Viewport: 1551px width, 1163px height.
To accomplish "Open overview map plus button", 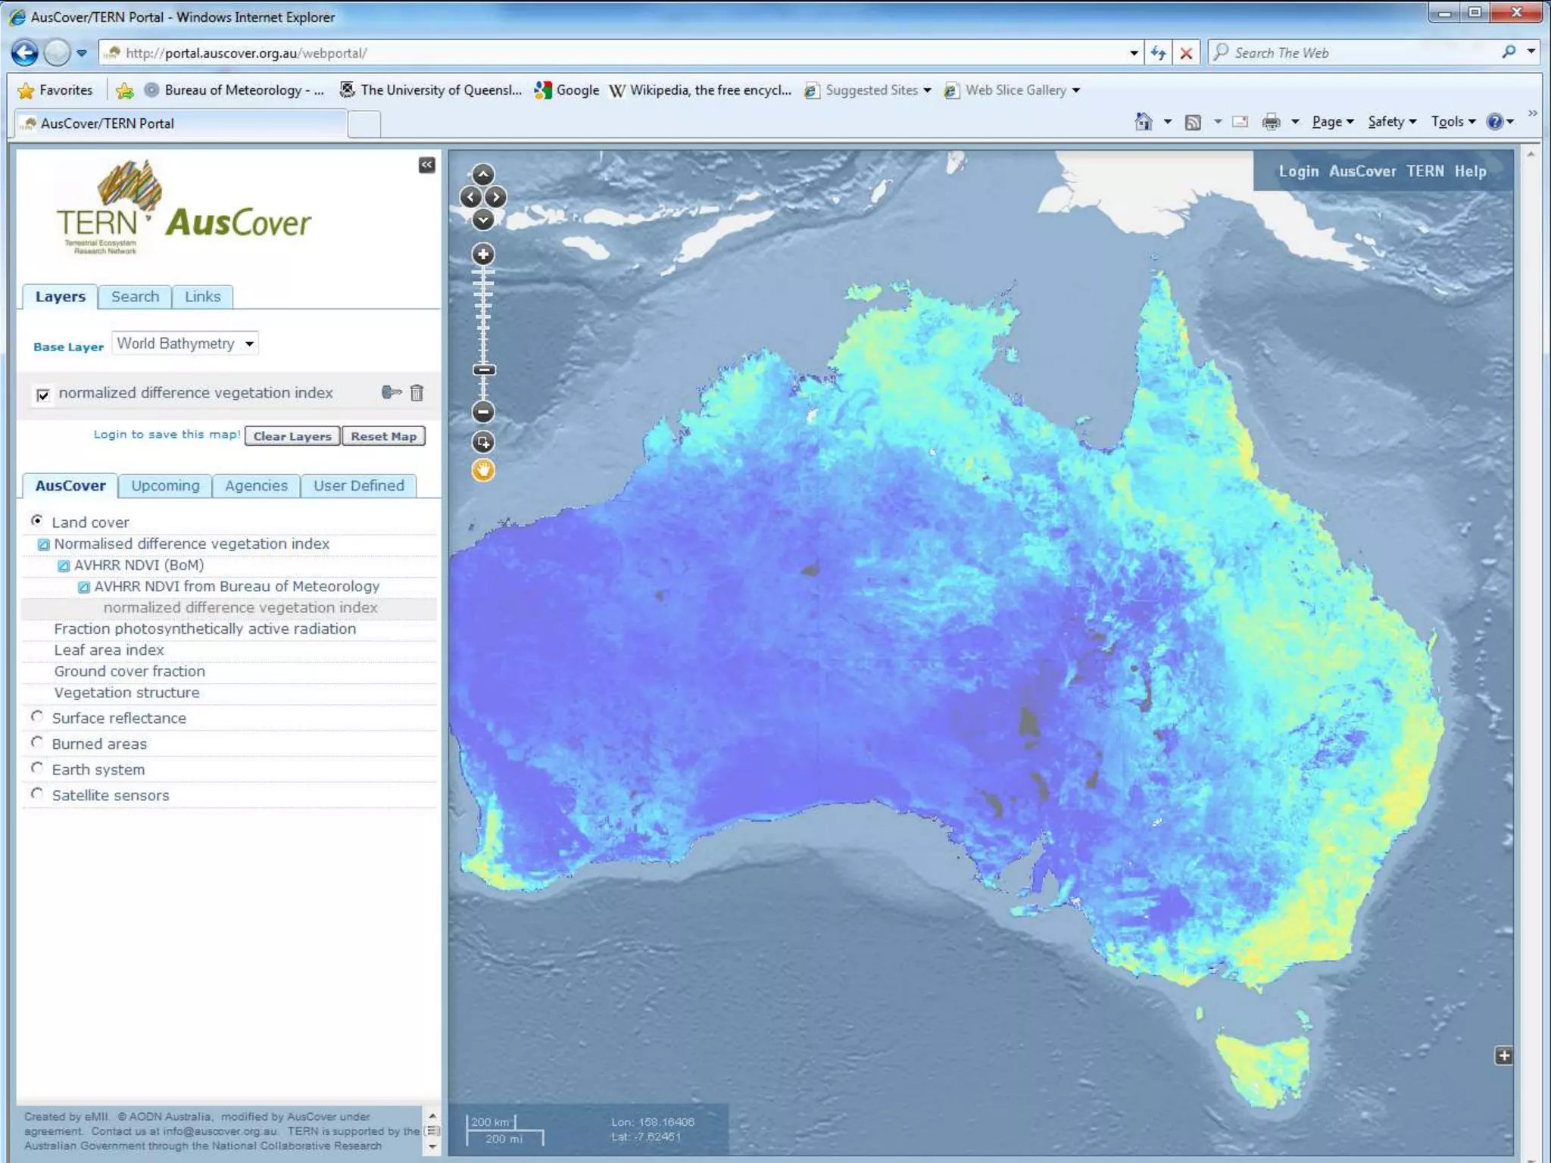I will pyautogui.click(x=1503, y=1055).
